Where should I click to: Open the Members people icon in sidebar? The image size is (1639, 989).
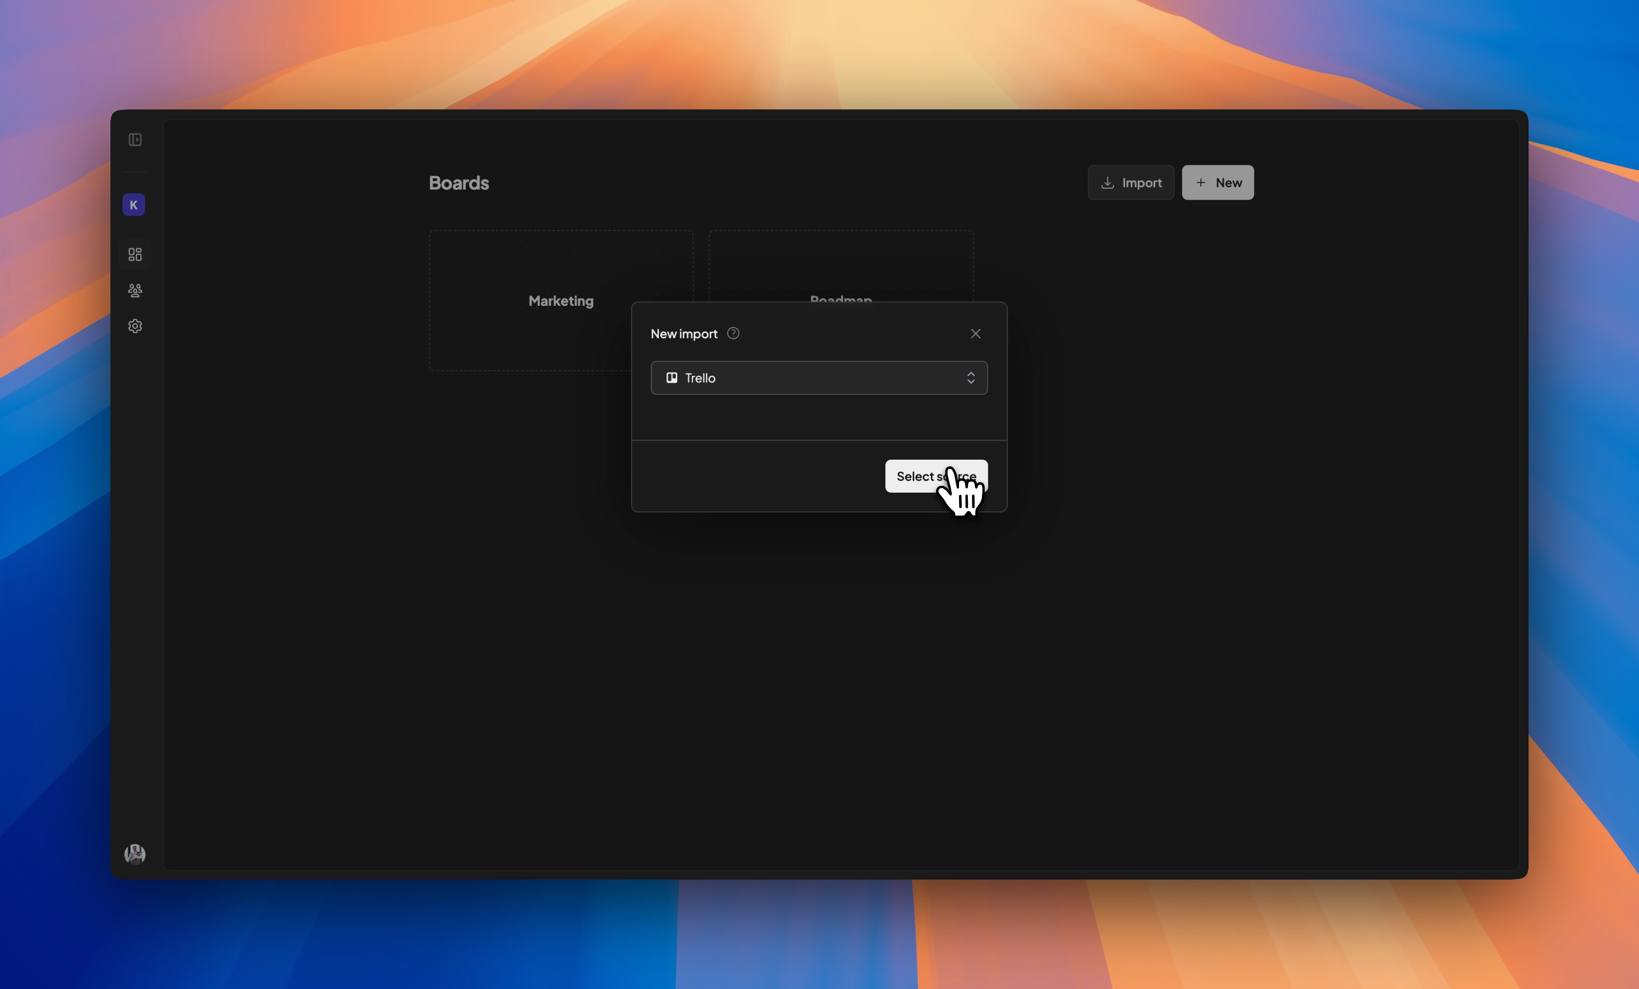pyautogui.click(x=135, y=290)
